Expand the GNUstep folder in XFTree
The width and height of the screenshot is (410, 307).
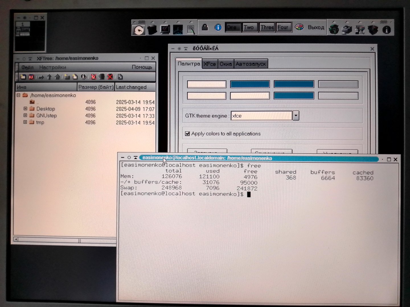point(25,115)
